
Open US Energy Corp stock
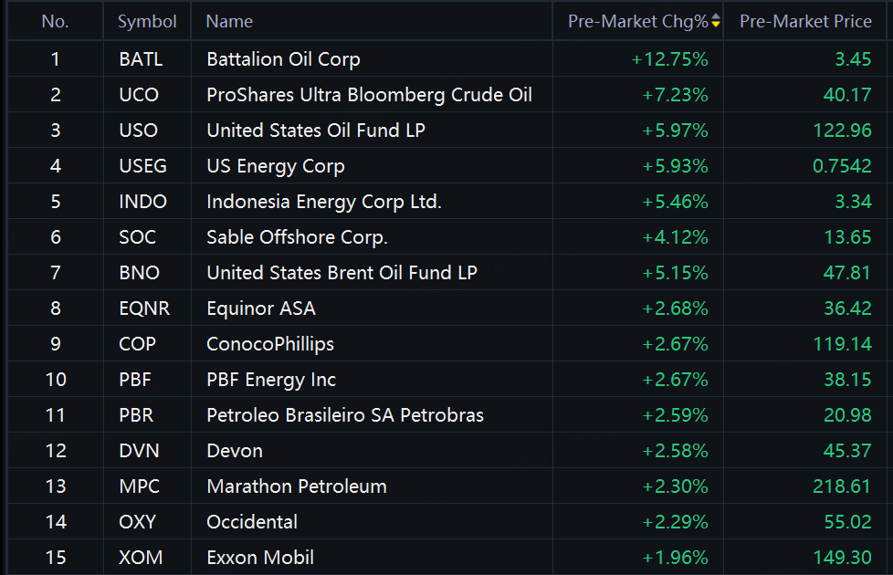(x=275, y=166)
